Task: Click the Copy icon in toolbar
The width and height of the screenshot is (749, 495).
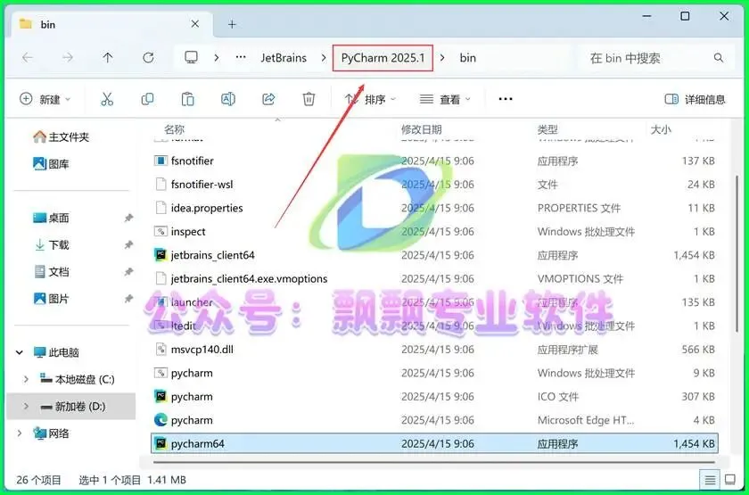Action: tap(148, 99)
